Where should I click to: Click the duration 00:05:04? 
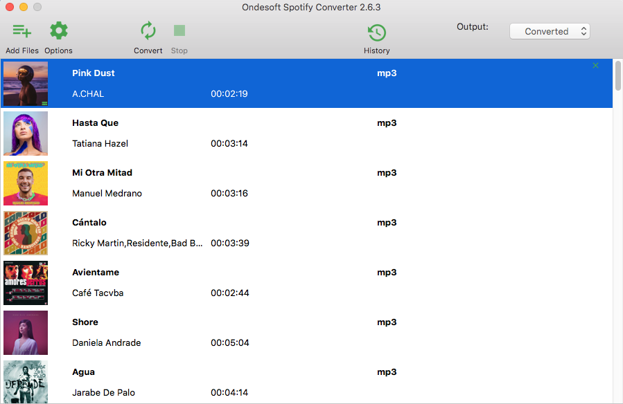[x=230, y=343]
